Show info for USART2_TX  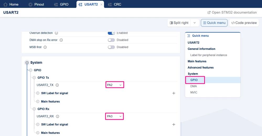(x=57, y=85)
